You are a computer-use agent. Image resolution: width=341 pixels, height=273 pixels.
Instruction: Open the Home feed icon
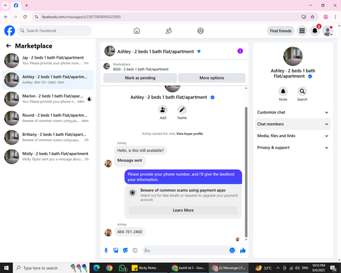pyautogui.click(x=136, y=31)
